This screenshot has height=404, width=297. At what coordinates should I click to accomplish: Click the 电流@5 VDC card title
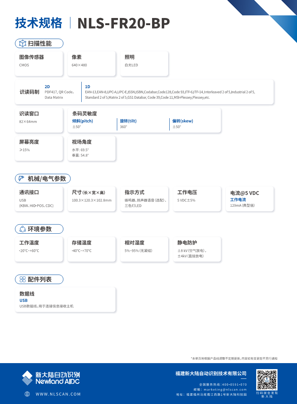pyautogui.click(x=245, y=193)
